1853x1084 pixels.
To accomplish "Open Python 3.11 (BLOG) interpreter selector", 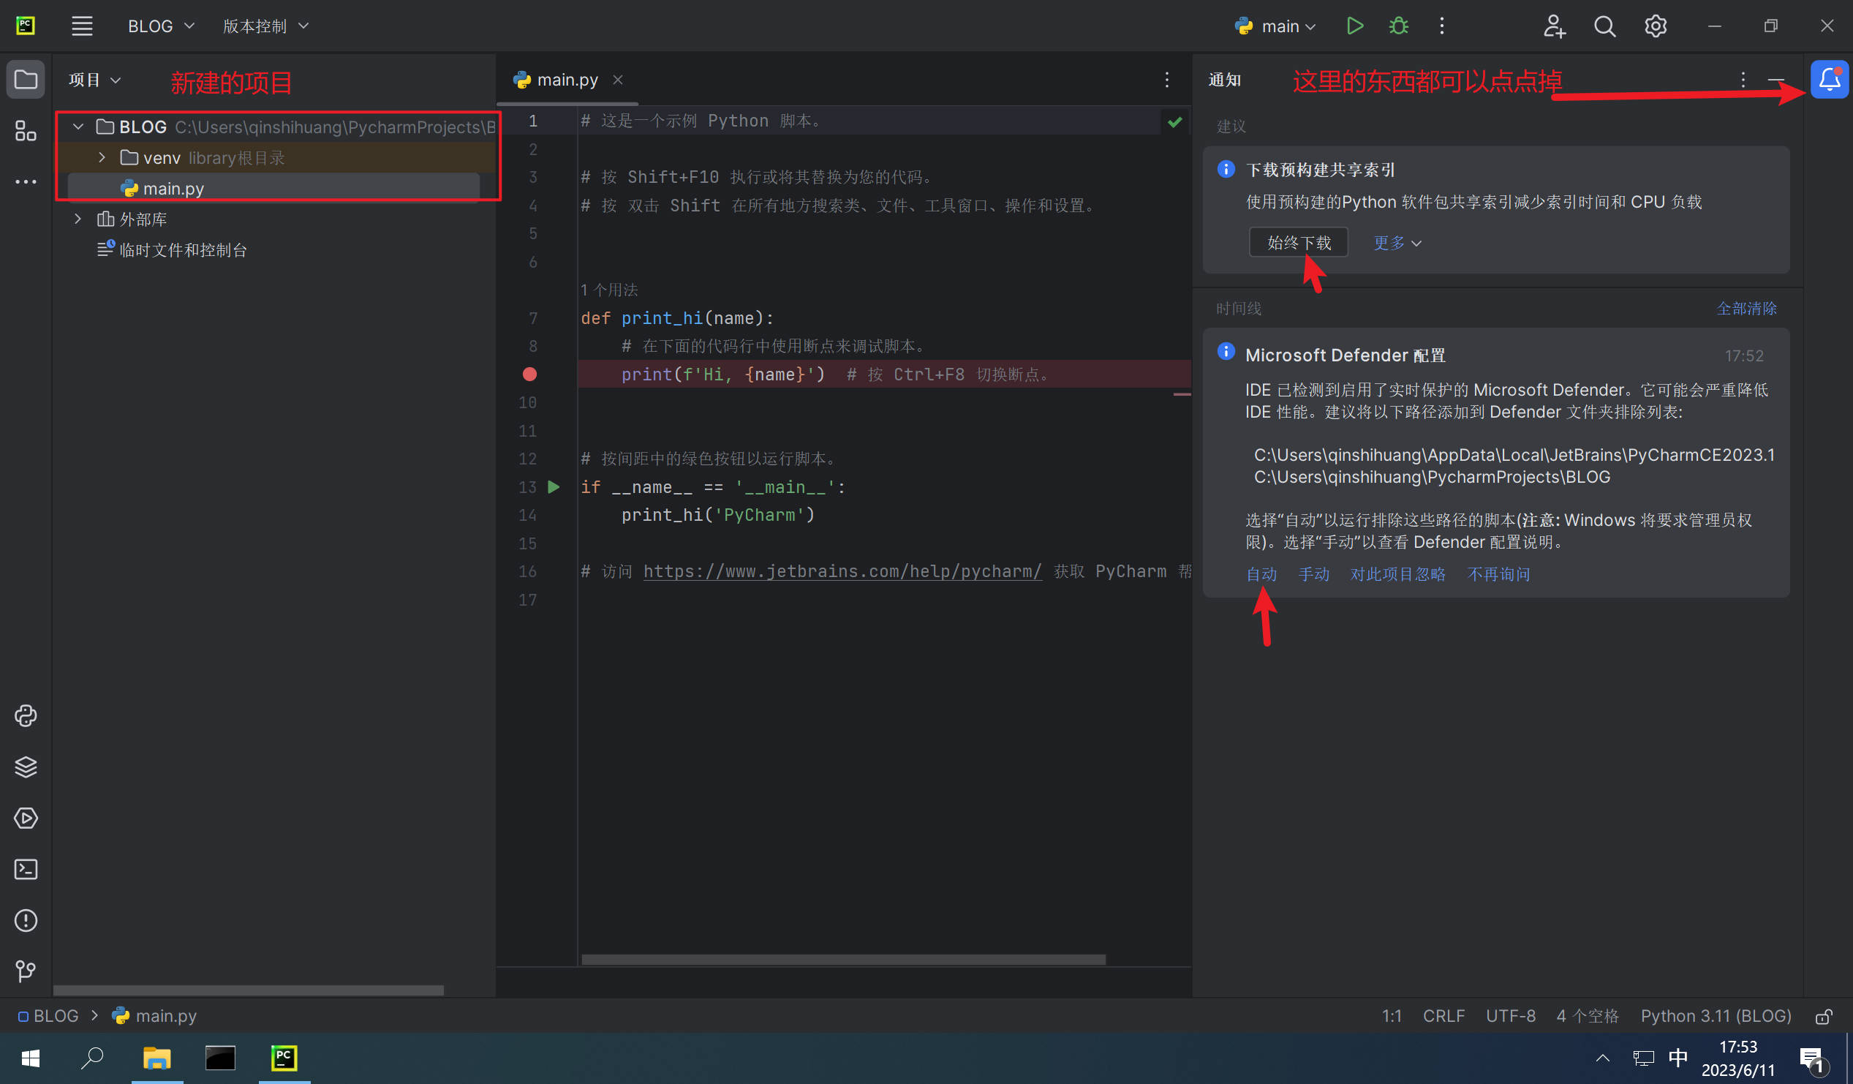I will point(1716,1015).
